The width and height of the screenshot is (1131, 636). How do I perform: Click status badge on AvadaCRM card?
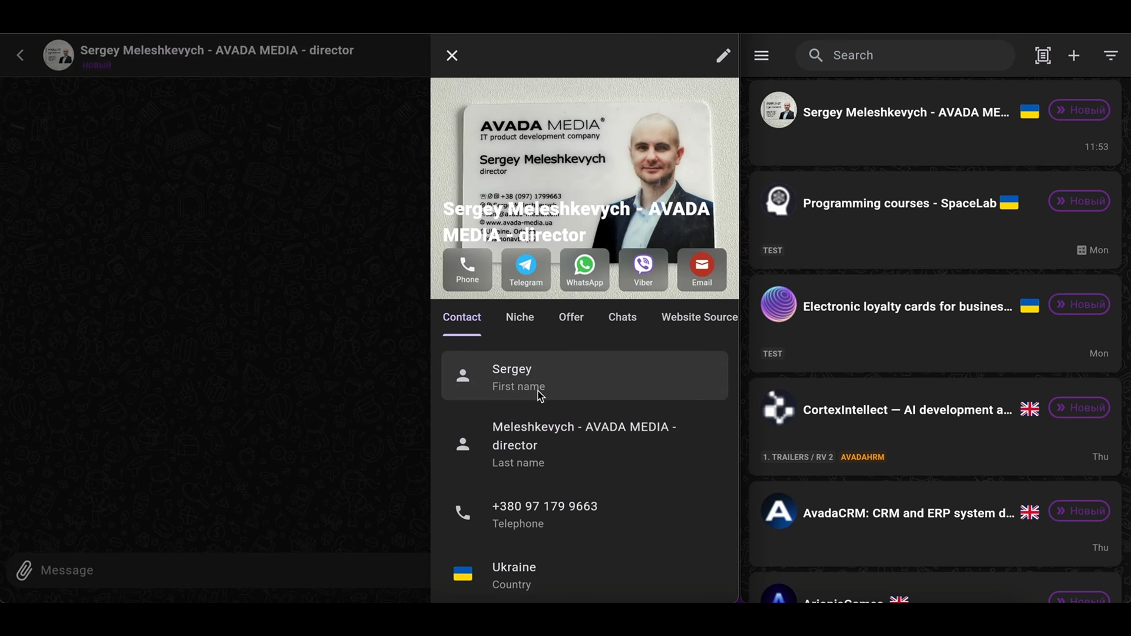click(x=1079, y=511)
